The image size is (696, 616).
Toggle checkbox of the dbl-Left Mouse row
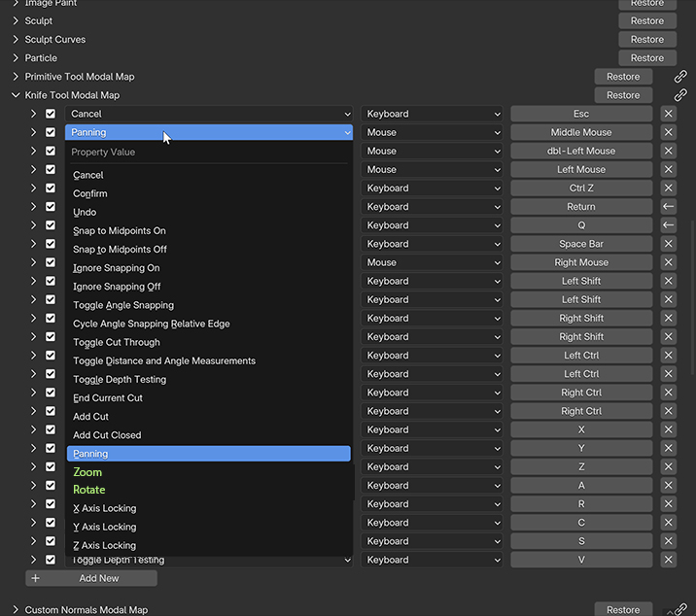coord(51,152)
